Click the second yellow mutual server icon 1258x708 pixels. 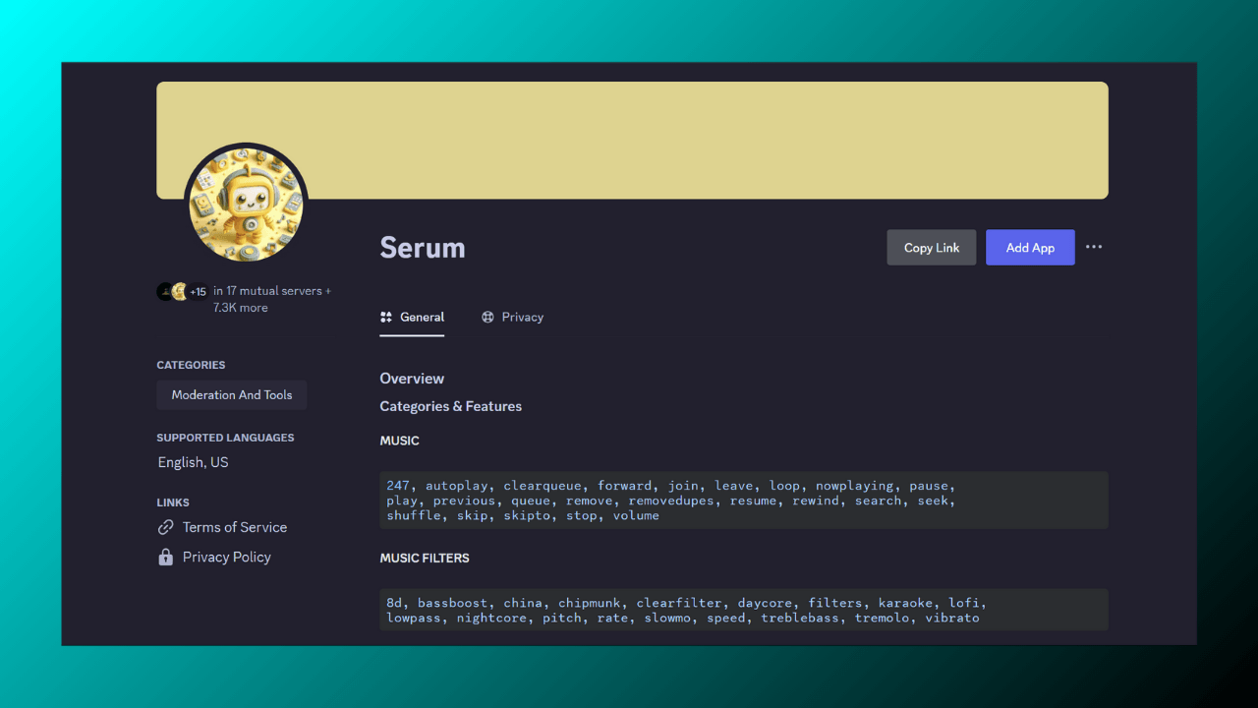[x=180, y=291]
